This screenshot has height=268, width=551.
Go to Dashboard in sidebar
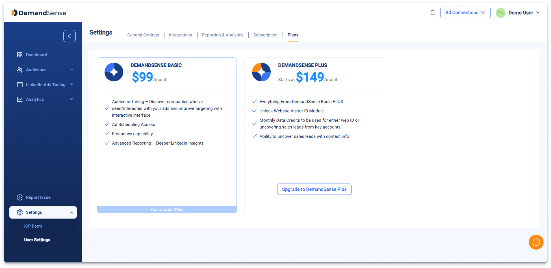pyautogui.click(x=36, y=55)
